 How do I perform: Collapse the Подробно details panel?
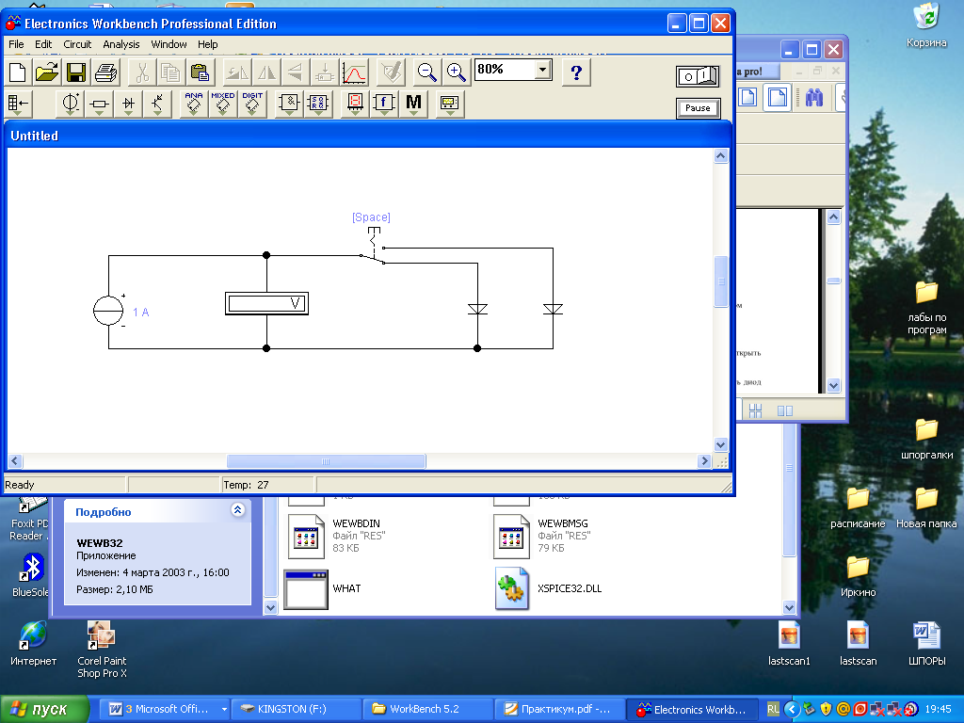click(x=237, y=510)
